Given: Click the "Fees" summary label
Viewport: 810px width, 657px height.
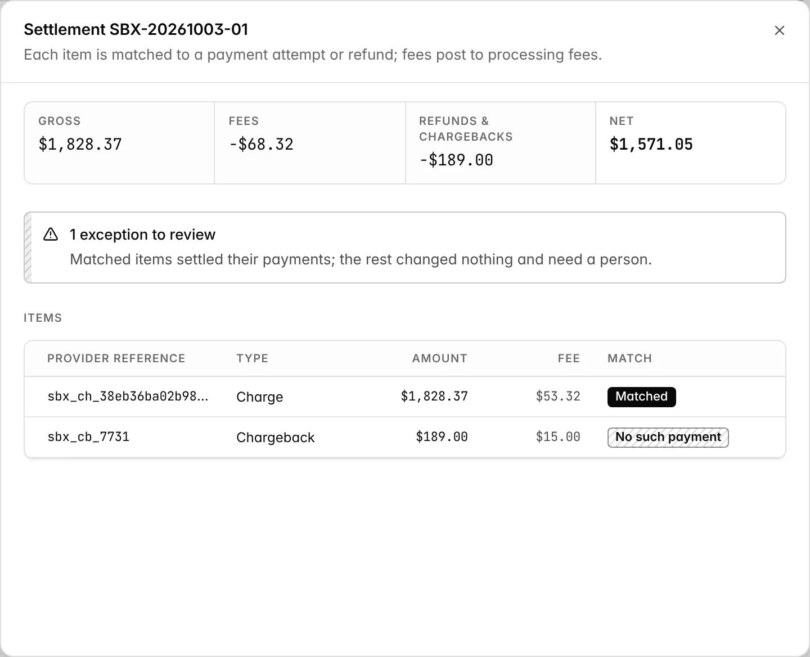Looking at the screenshot, I should [244, 121].
